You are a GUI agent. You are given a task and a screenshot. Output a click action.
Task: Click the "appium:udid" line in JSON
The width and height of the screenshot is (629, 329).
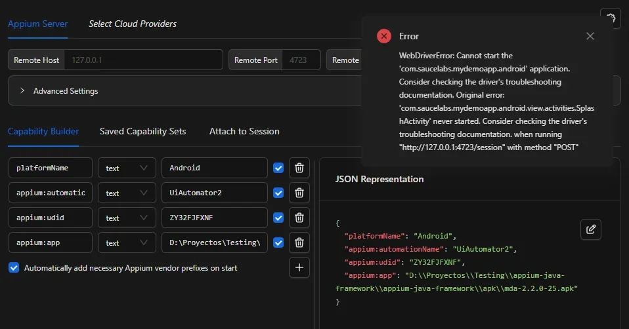coord(404,262)
